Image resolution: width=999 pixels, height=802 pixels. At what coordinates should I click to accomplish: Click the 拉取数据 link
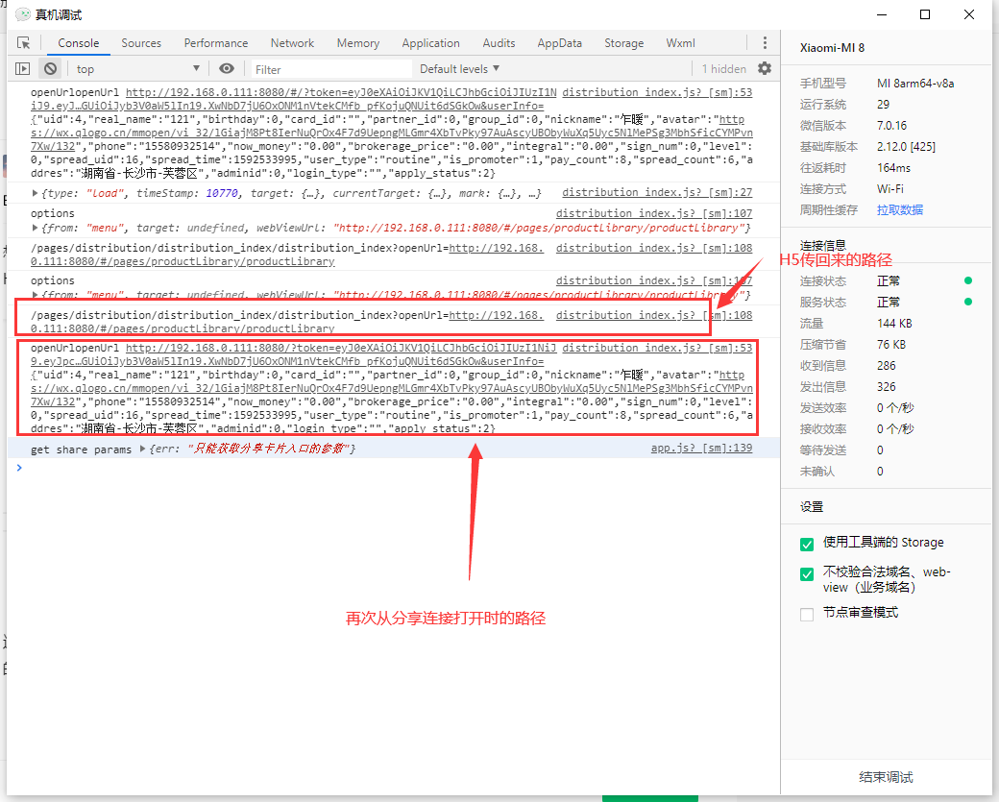[x=900, y=209]
